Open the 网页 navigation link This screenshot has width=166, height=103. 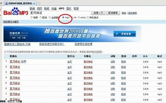coord(39,9)
